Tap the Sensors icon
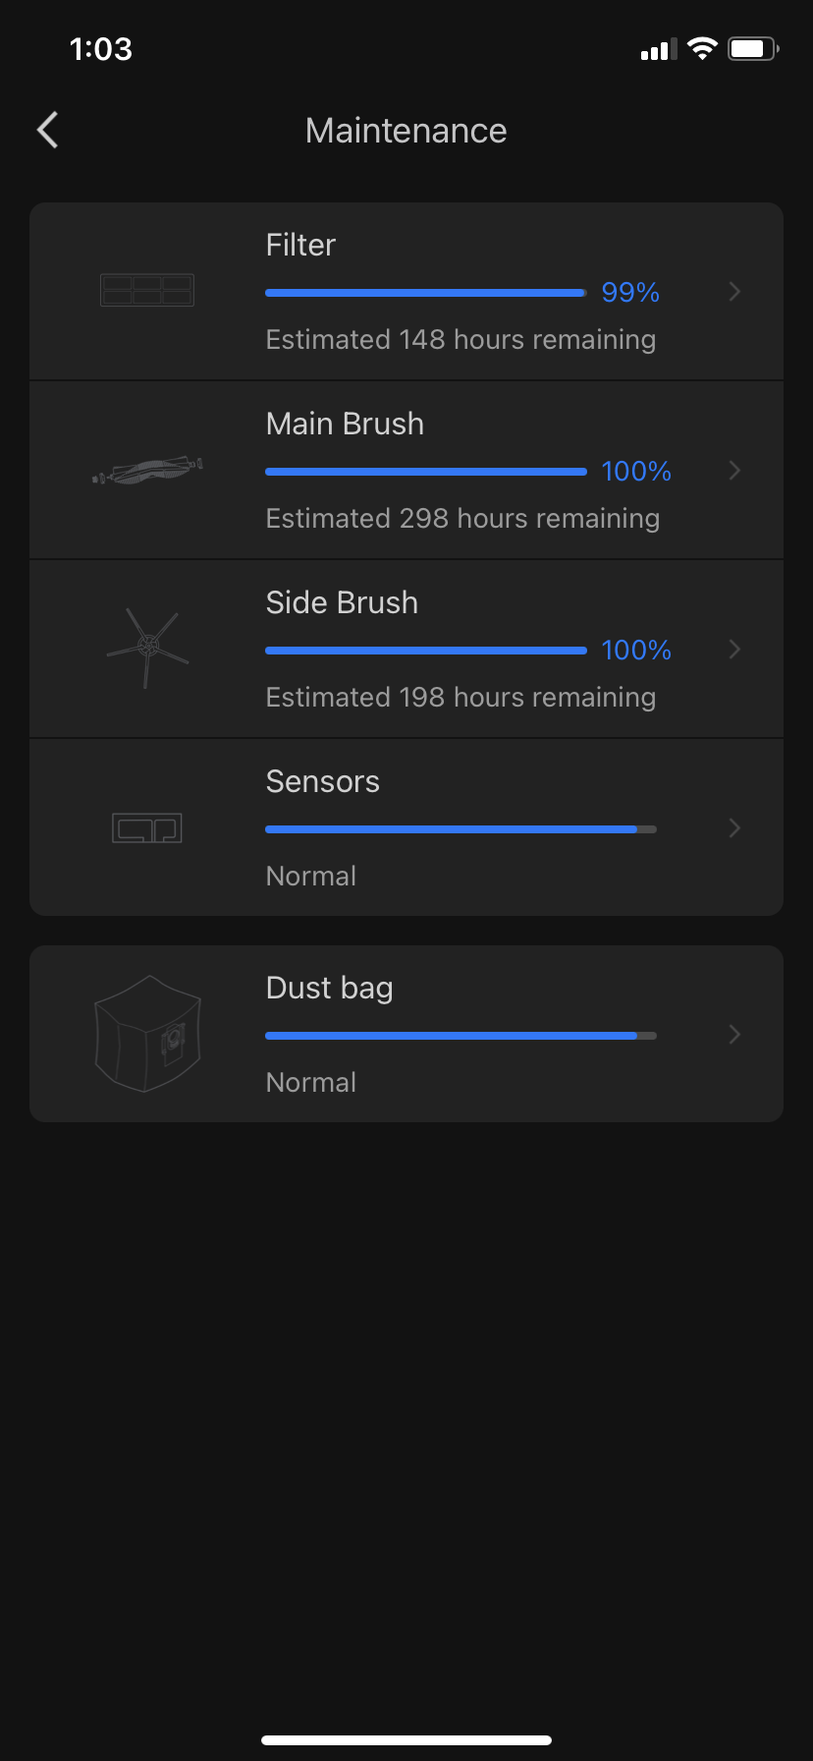Viewport: 813px width, 1761px height. click(x=147, y=828)
